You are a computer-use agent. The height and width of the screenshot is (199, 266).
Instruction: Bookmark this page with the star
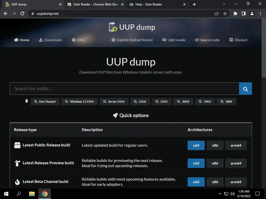point(225,13)
